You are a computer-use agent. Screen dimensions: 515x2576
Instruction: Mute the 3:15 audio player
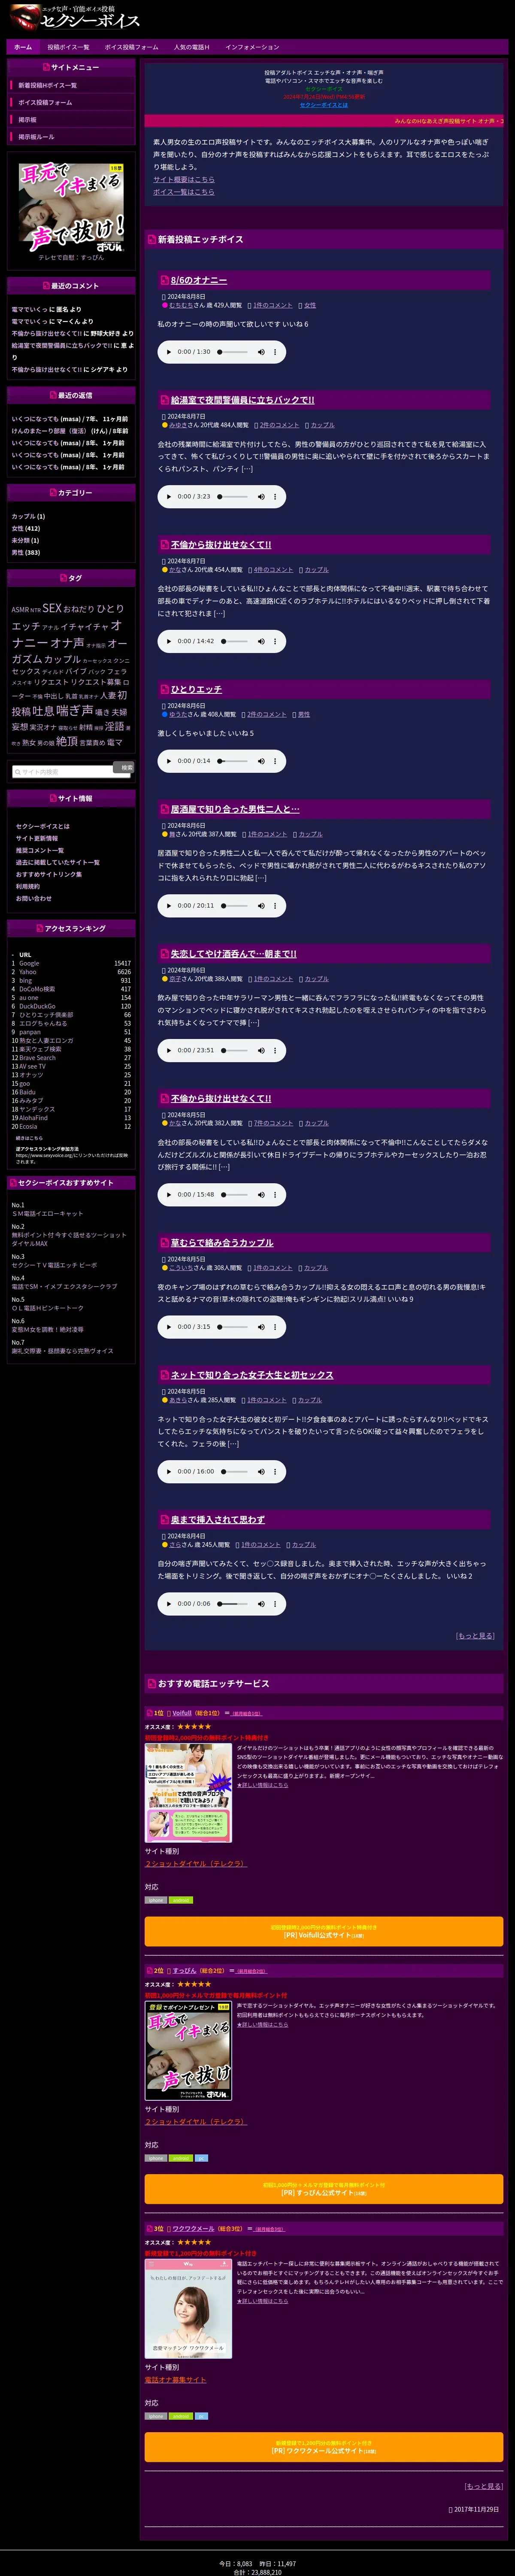[261, 1327]
